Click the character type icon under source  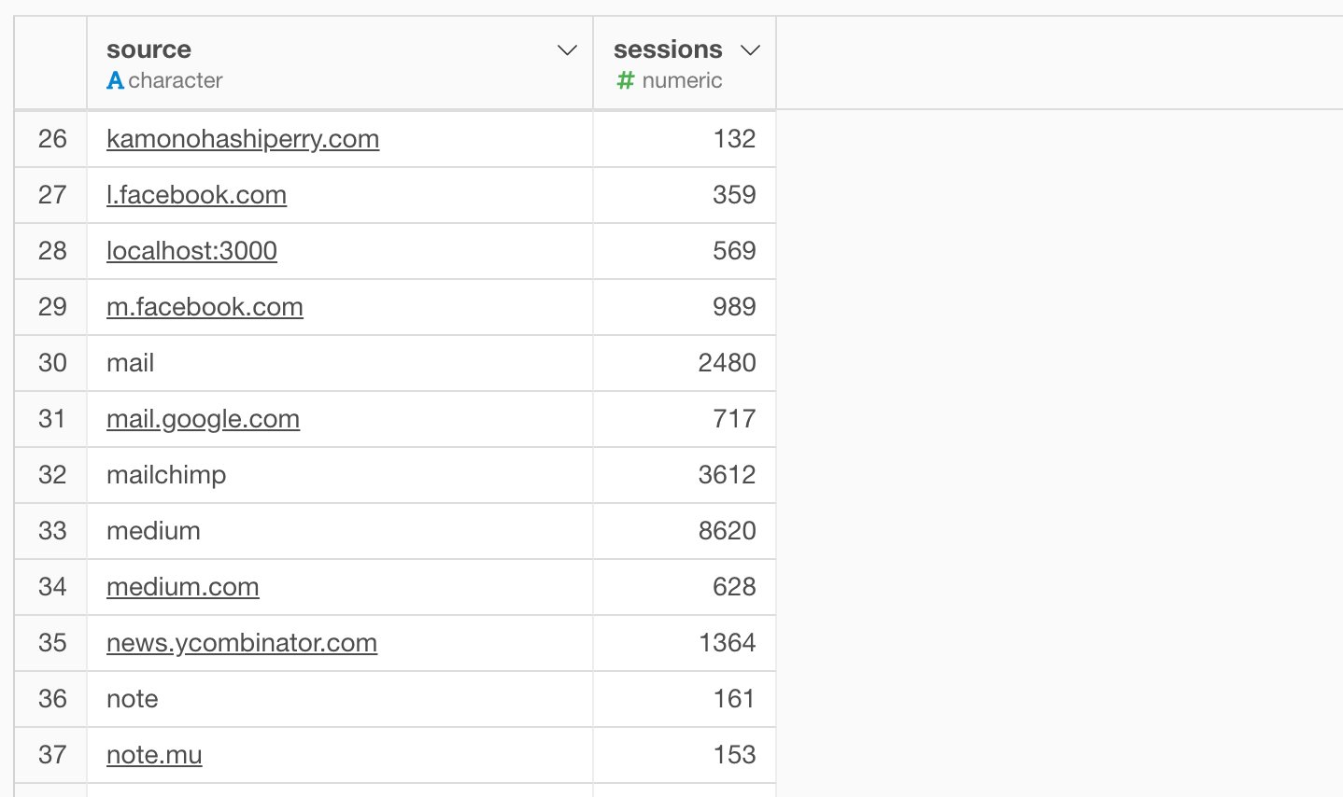point(115,80)
